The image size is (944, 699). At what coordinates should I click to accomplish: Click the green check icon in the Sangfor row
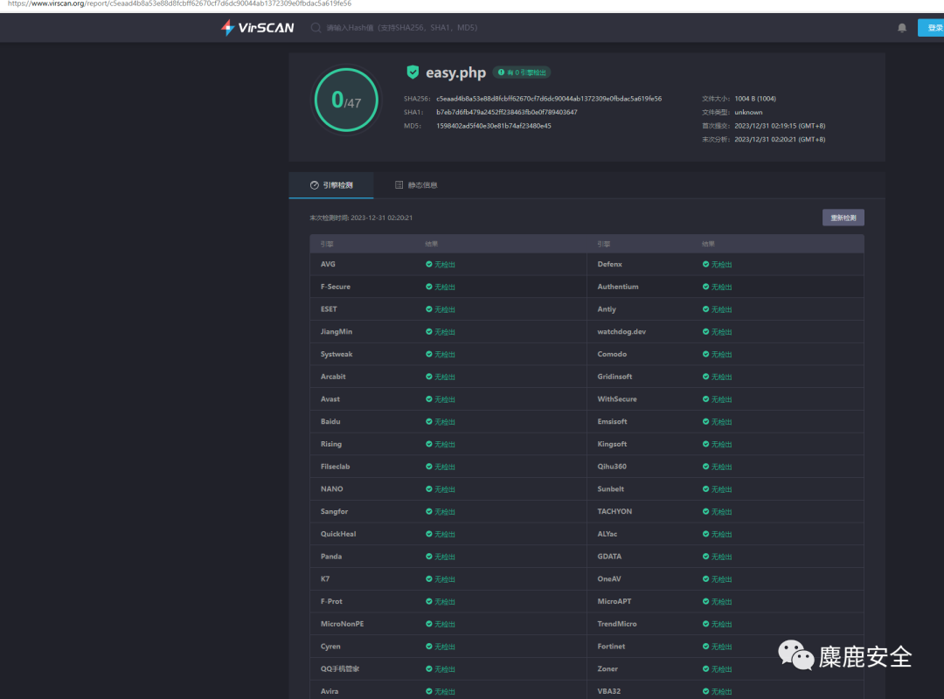428,511
